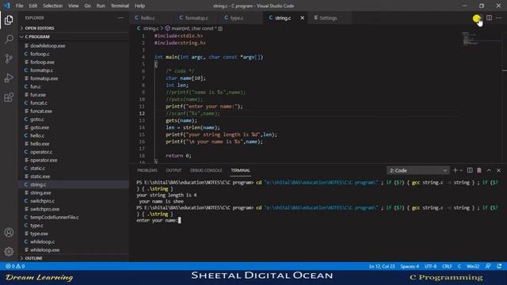This screenshot has height=285, width=507.
Task: Switch to formatsp.c editor tab
Action: click(196, 17)
